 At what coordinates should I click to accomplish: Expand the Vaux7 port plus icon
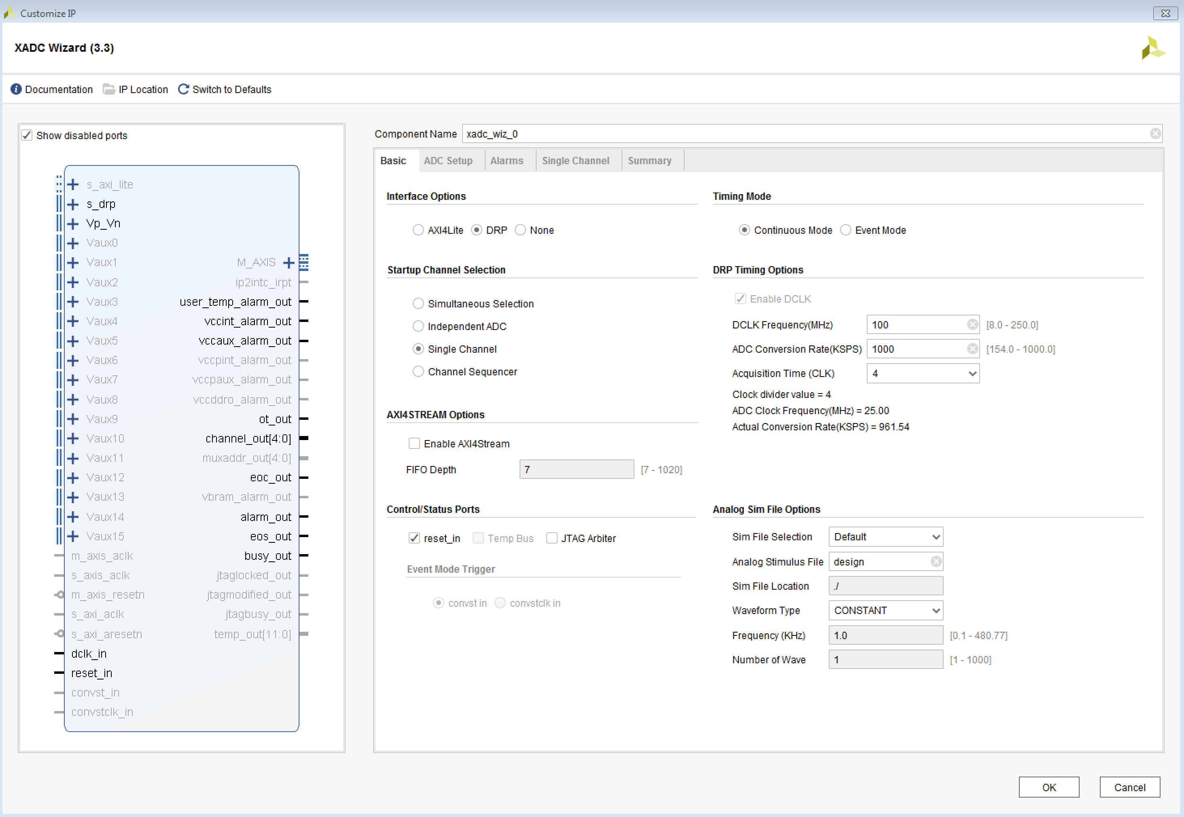coord(73,380)
